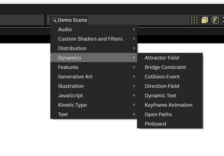The width and height of the screenshot is (224, 156).
Task: Choose Pinboard demo
Action: [x=170, y=123]
